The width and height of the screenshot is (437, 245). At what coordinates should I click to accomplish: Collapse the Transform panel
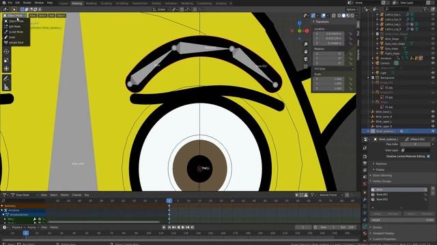[314, 22]
